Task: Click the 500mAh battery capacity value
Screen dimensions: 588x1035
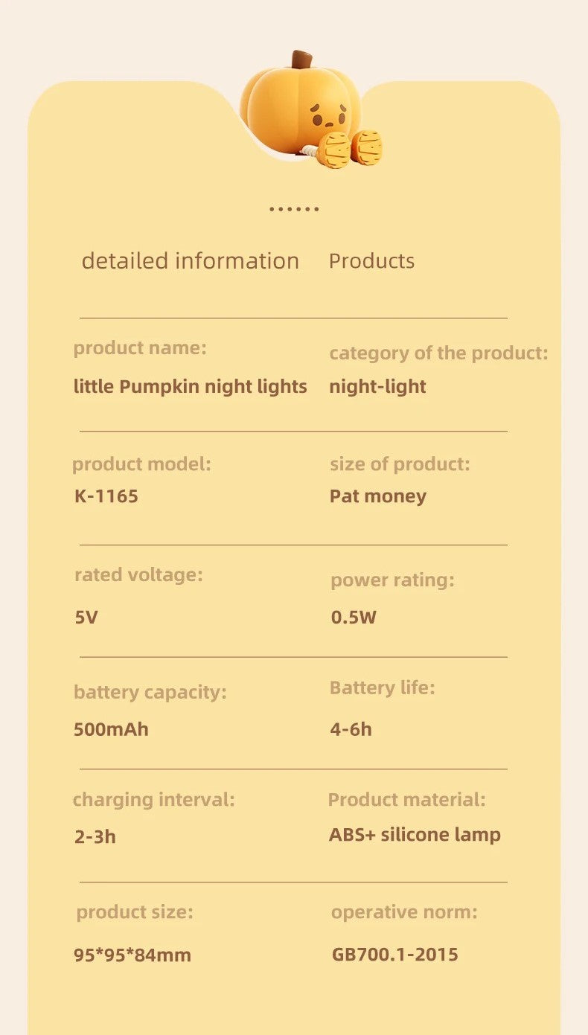Action: tap(111, 729)
